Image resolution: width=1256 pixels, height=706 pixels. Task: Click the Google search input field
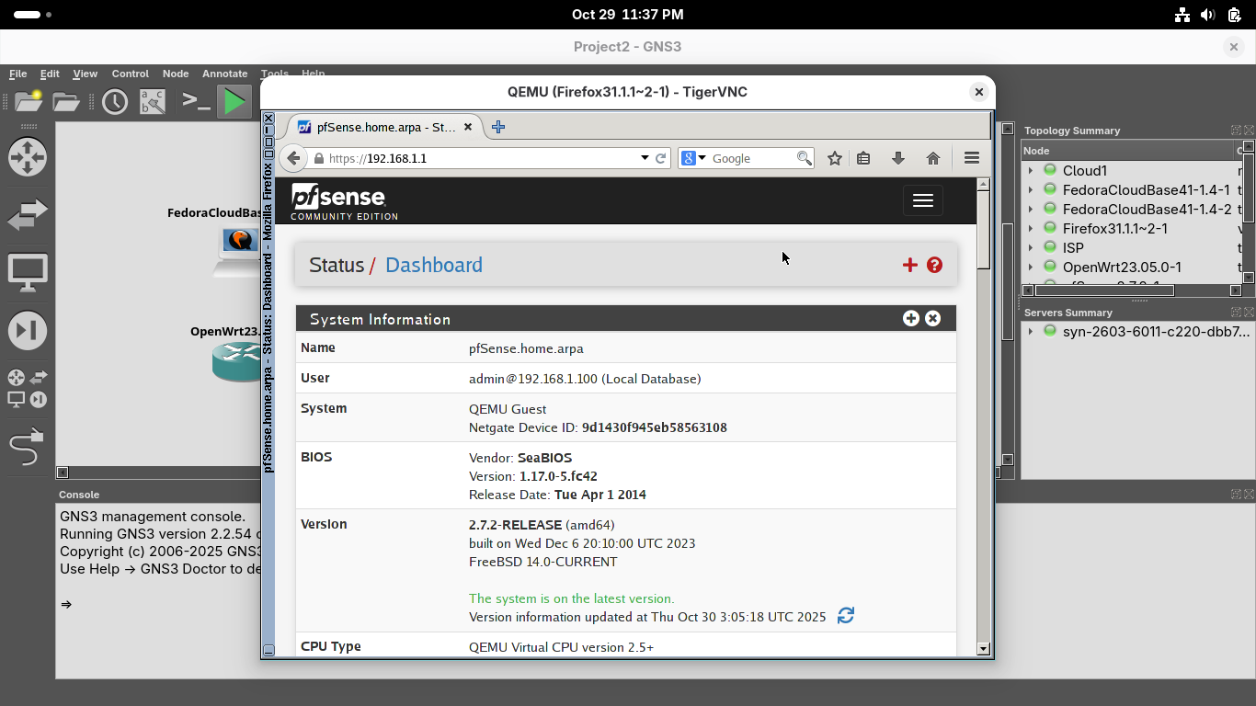click(x=751, y=158)
